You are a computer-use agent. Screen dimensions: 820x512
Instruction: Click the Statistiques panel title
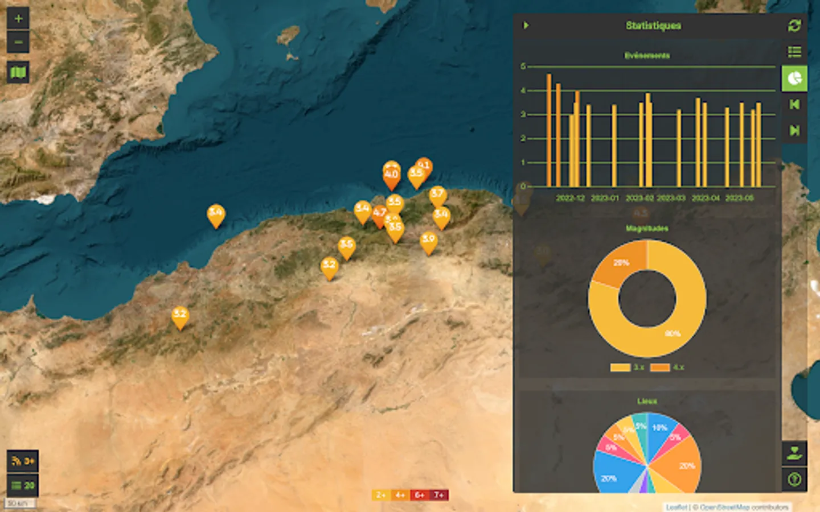[653, 26]
